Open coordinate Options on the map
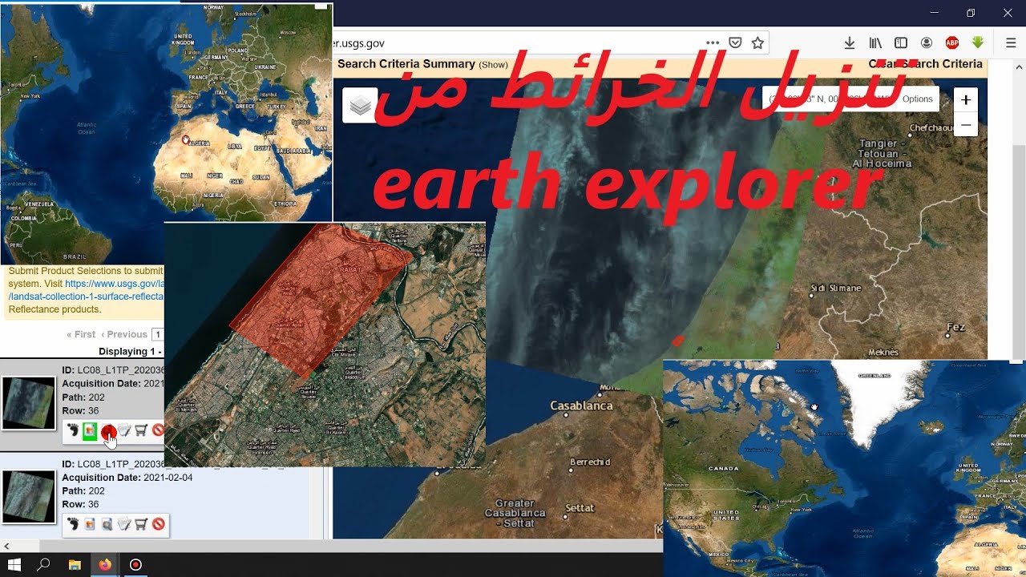This screenshot has width=1026, height=577. tap(918, 99)
